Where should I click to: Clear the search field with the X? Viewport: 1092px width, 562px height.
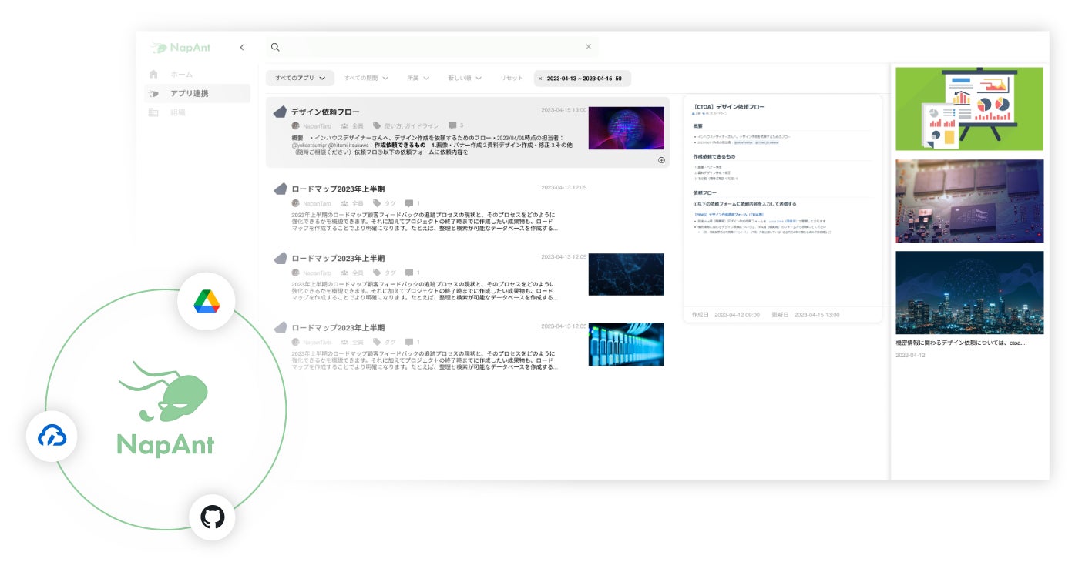coord(589,47)
